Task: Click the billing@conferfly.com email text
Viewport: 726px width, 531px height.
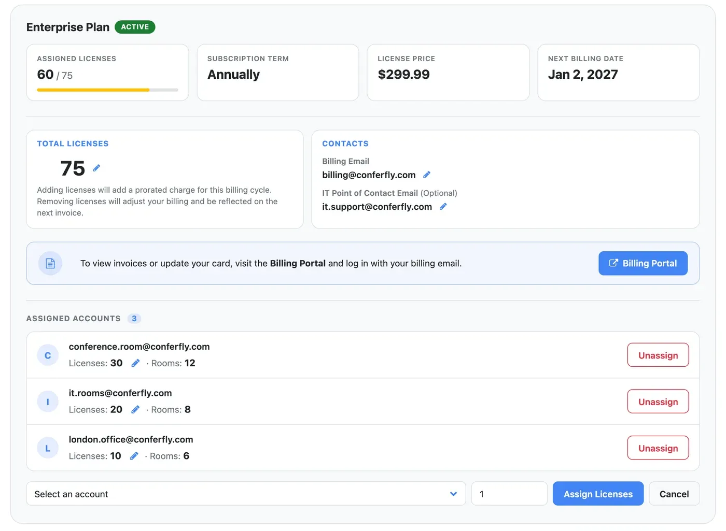Action: coord(369,175)
